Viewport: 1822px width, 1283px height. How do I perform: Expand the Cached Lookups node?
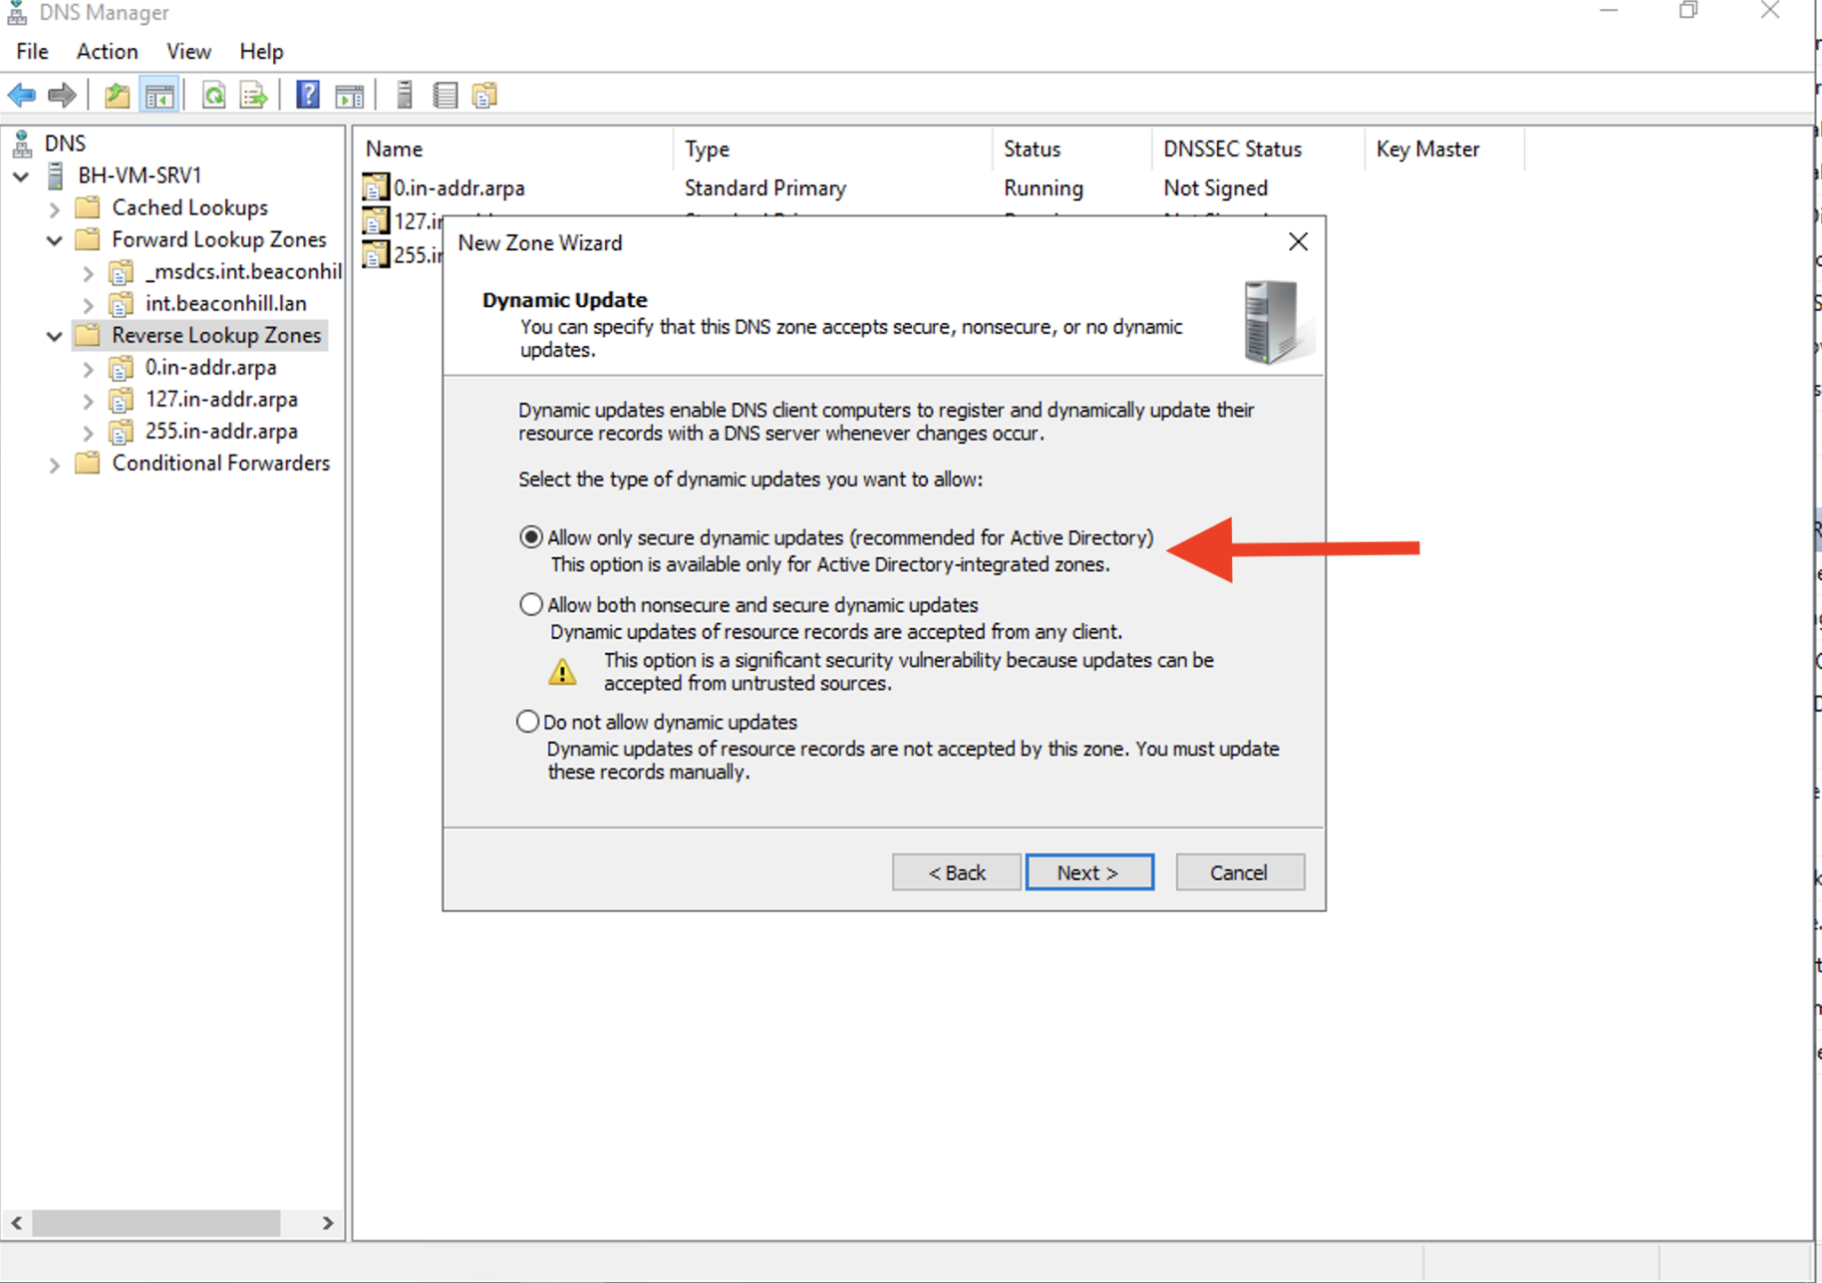point(54,207)
